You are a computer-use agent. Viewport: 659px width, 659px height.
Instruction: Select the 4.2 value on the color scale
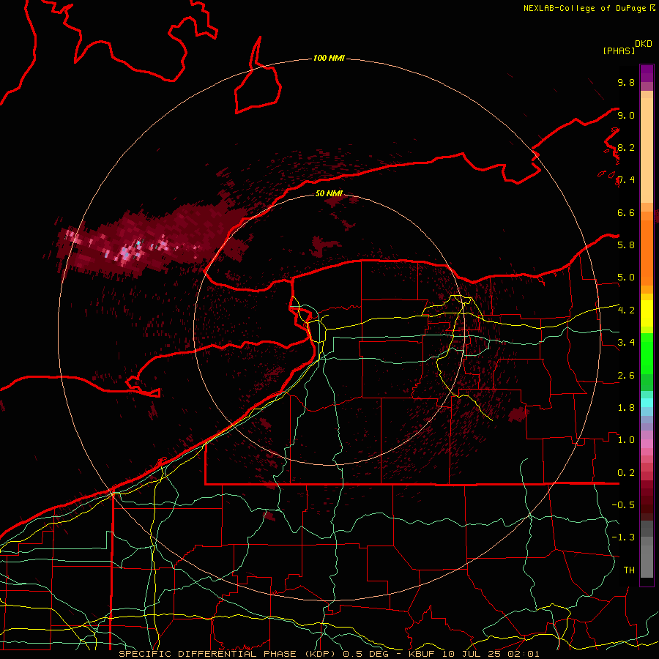click(626, 310)
